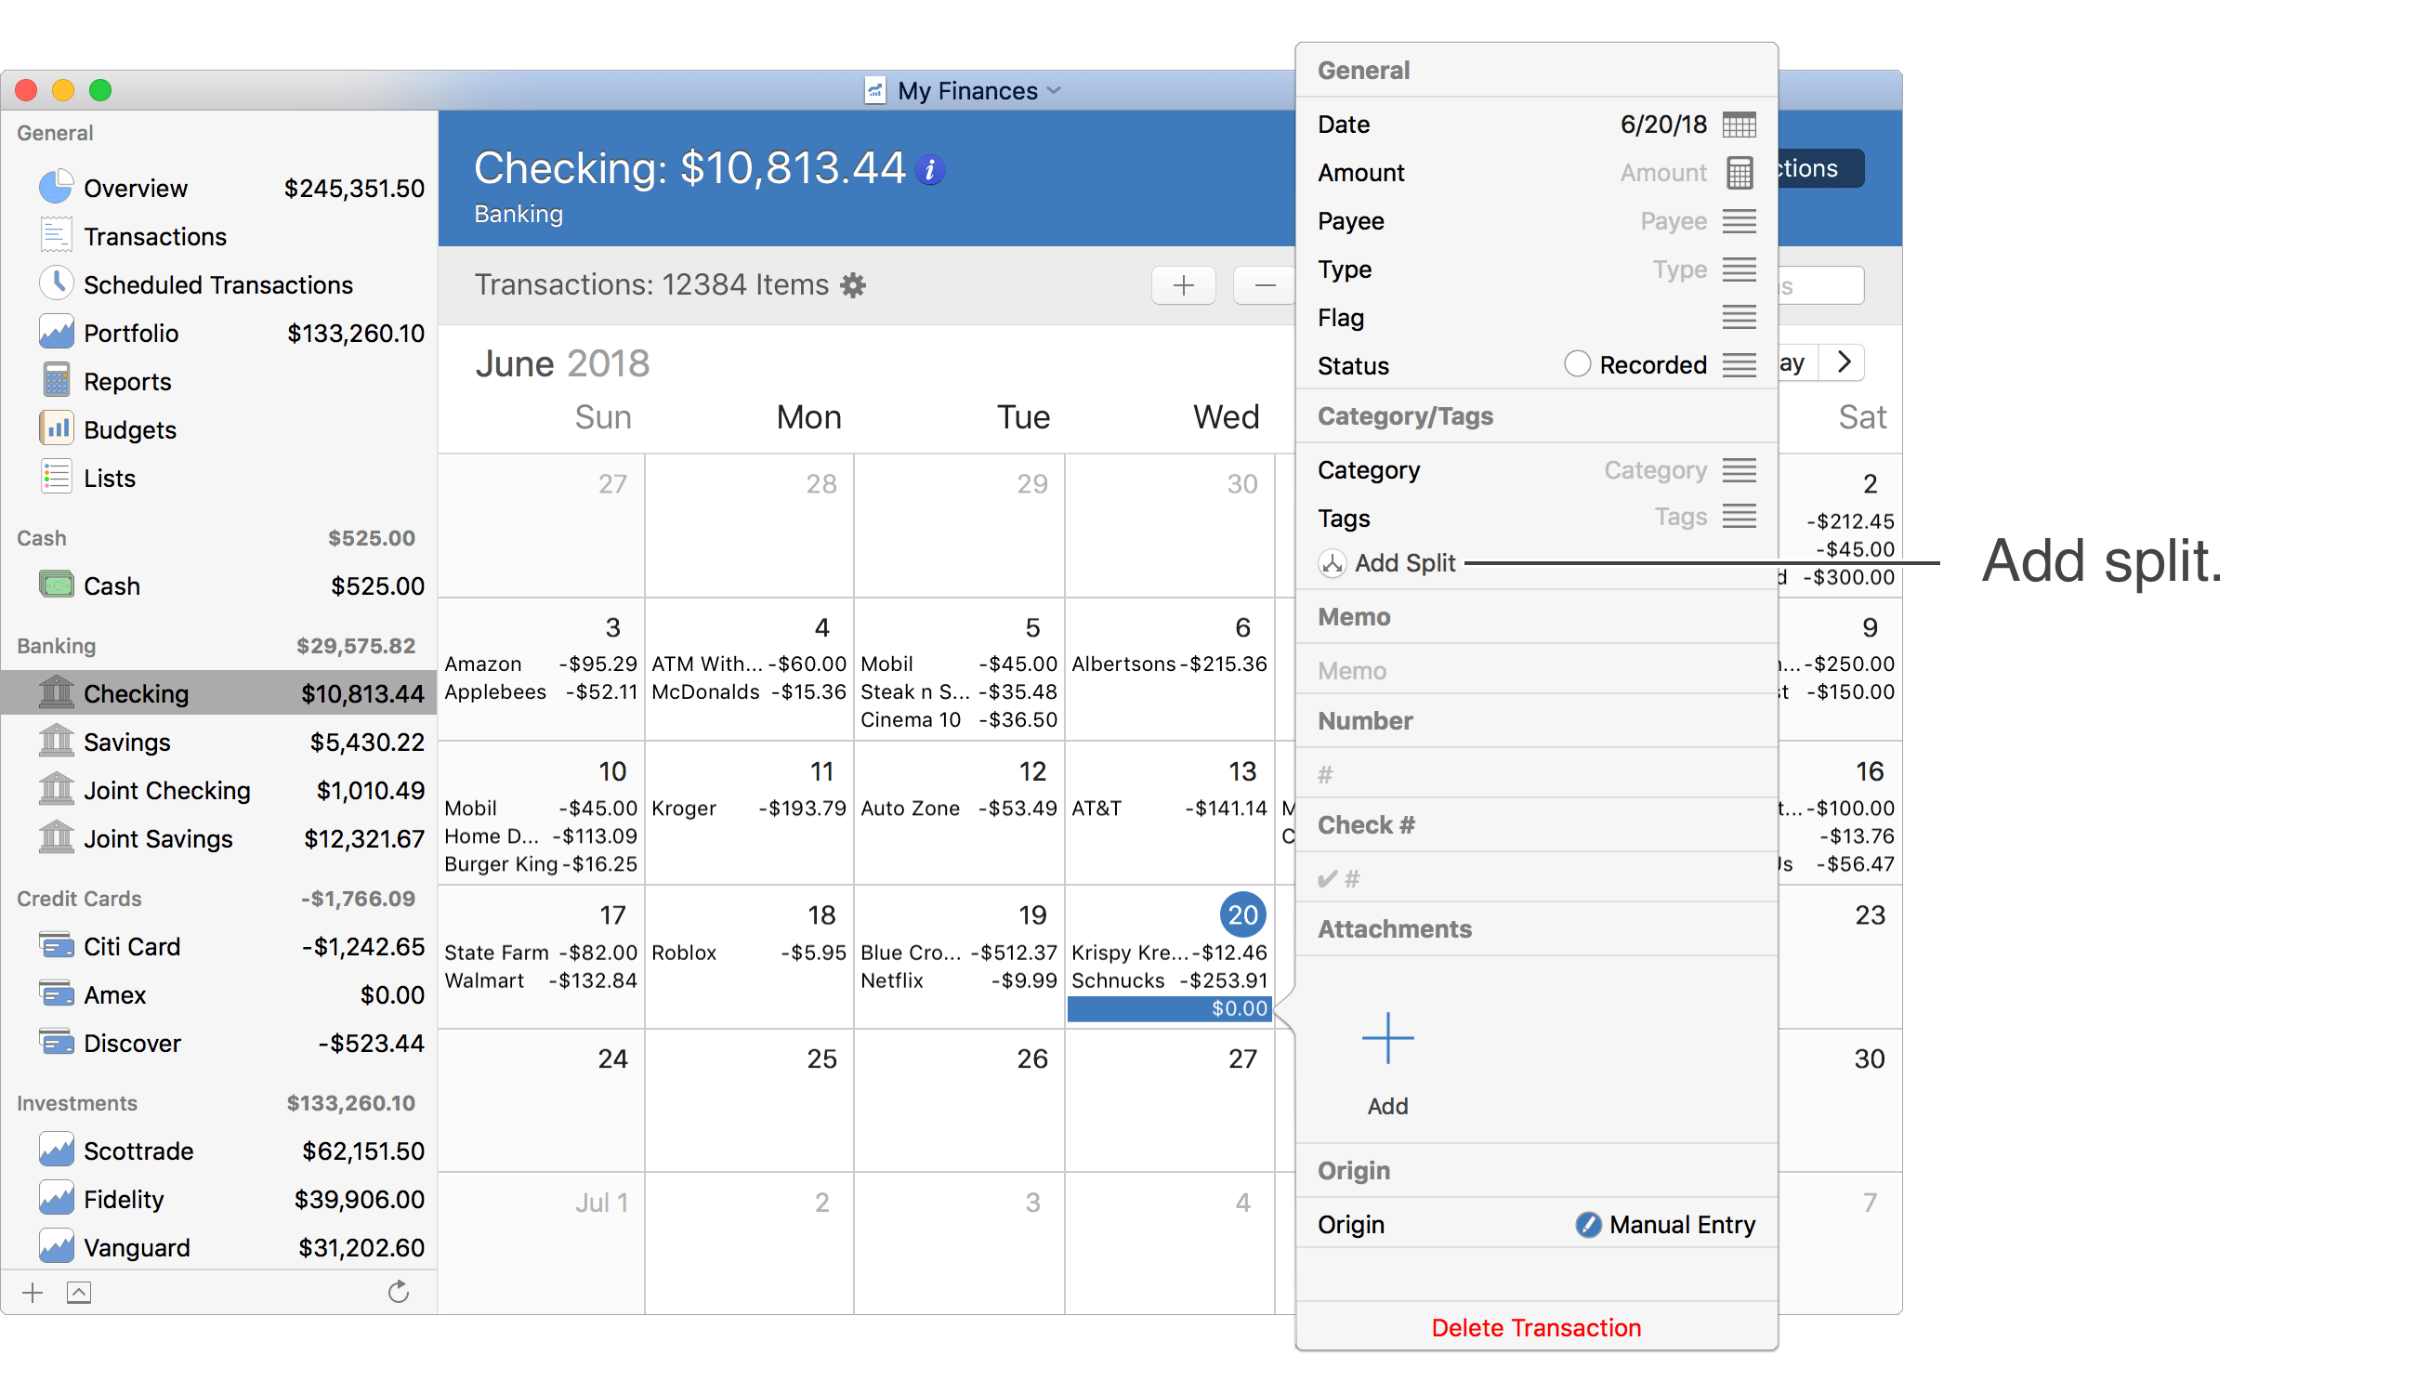The width and height of the screenshot is (2416, 1394).
Task: Click the Overview sidebar icon
Action: [x=59, y=184]
